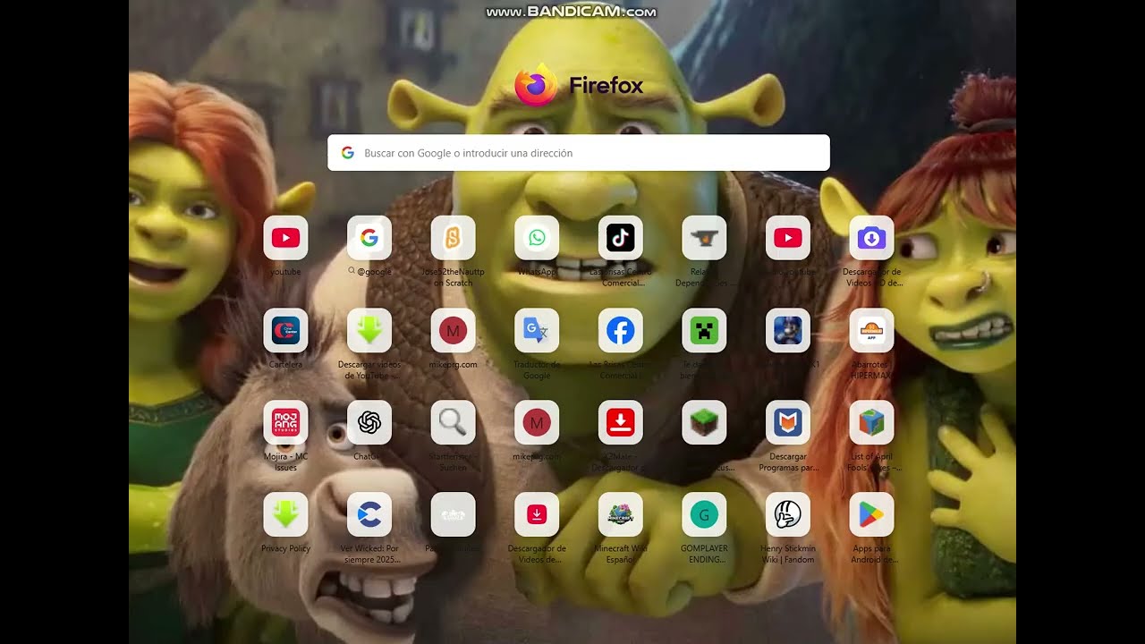Viewport: 1145px width, 644px height.
Task: Open the magnifying glass search shortcut tile
Action: point(453,422)
